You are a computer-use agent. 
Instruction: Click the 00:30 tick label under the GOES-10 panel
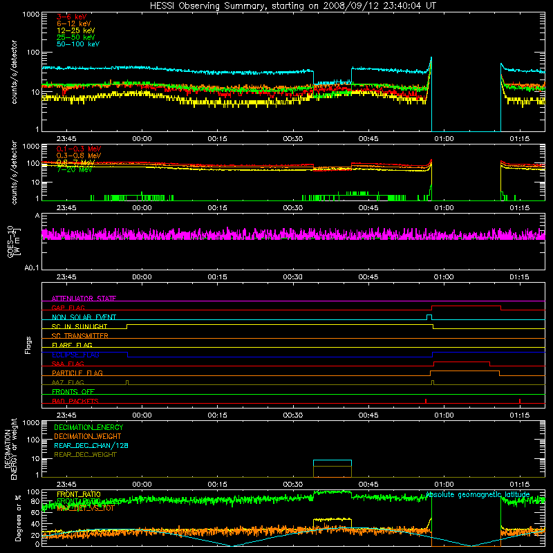point(292,277)
